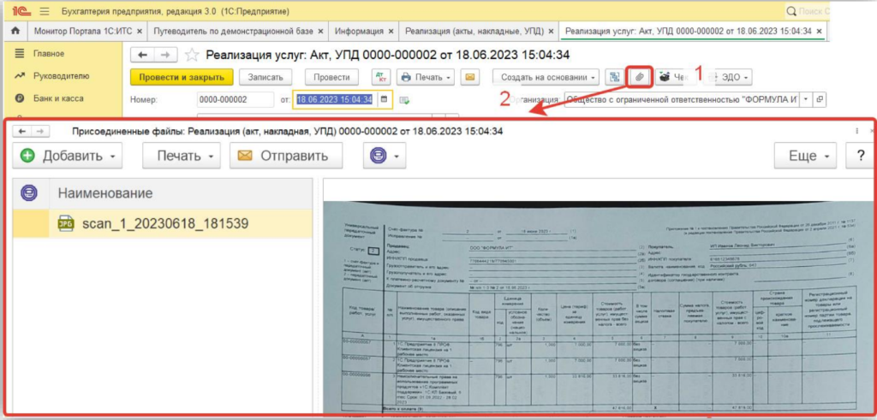Switch to Путеводитель по демонстрационной базе tab
The width and height of the screenshot is (877, 420).
[233, 32]
